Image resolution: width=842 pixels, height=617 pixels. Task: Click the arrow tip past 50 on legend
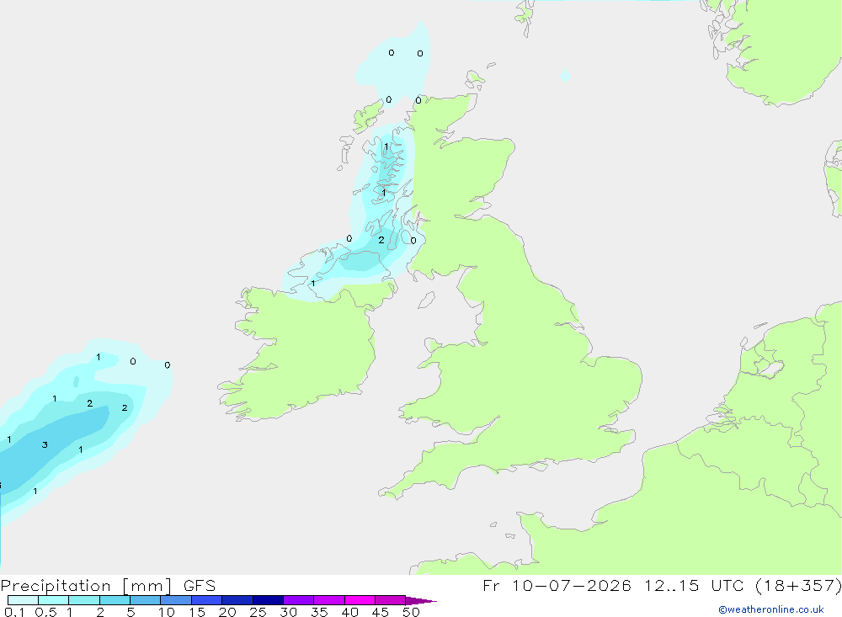click(421, 601)
